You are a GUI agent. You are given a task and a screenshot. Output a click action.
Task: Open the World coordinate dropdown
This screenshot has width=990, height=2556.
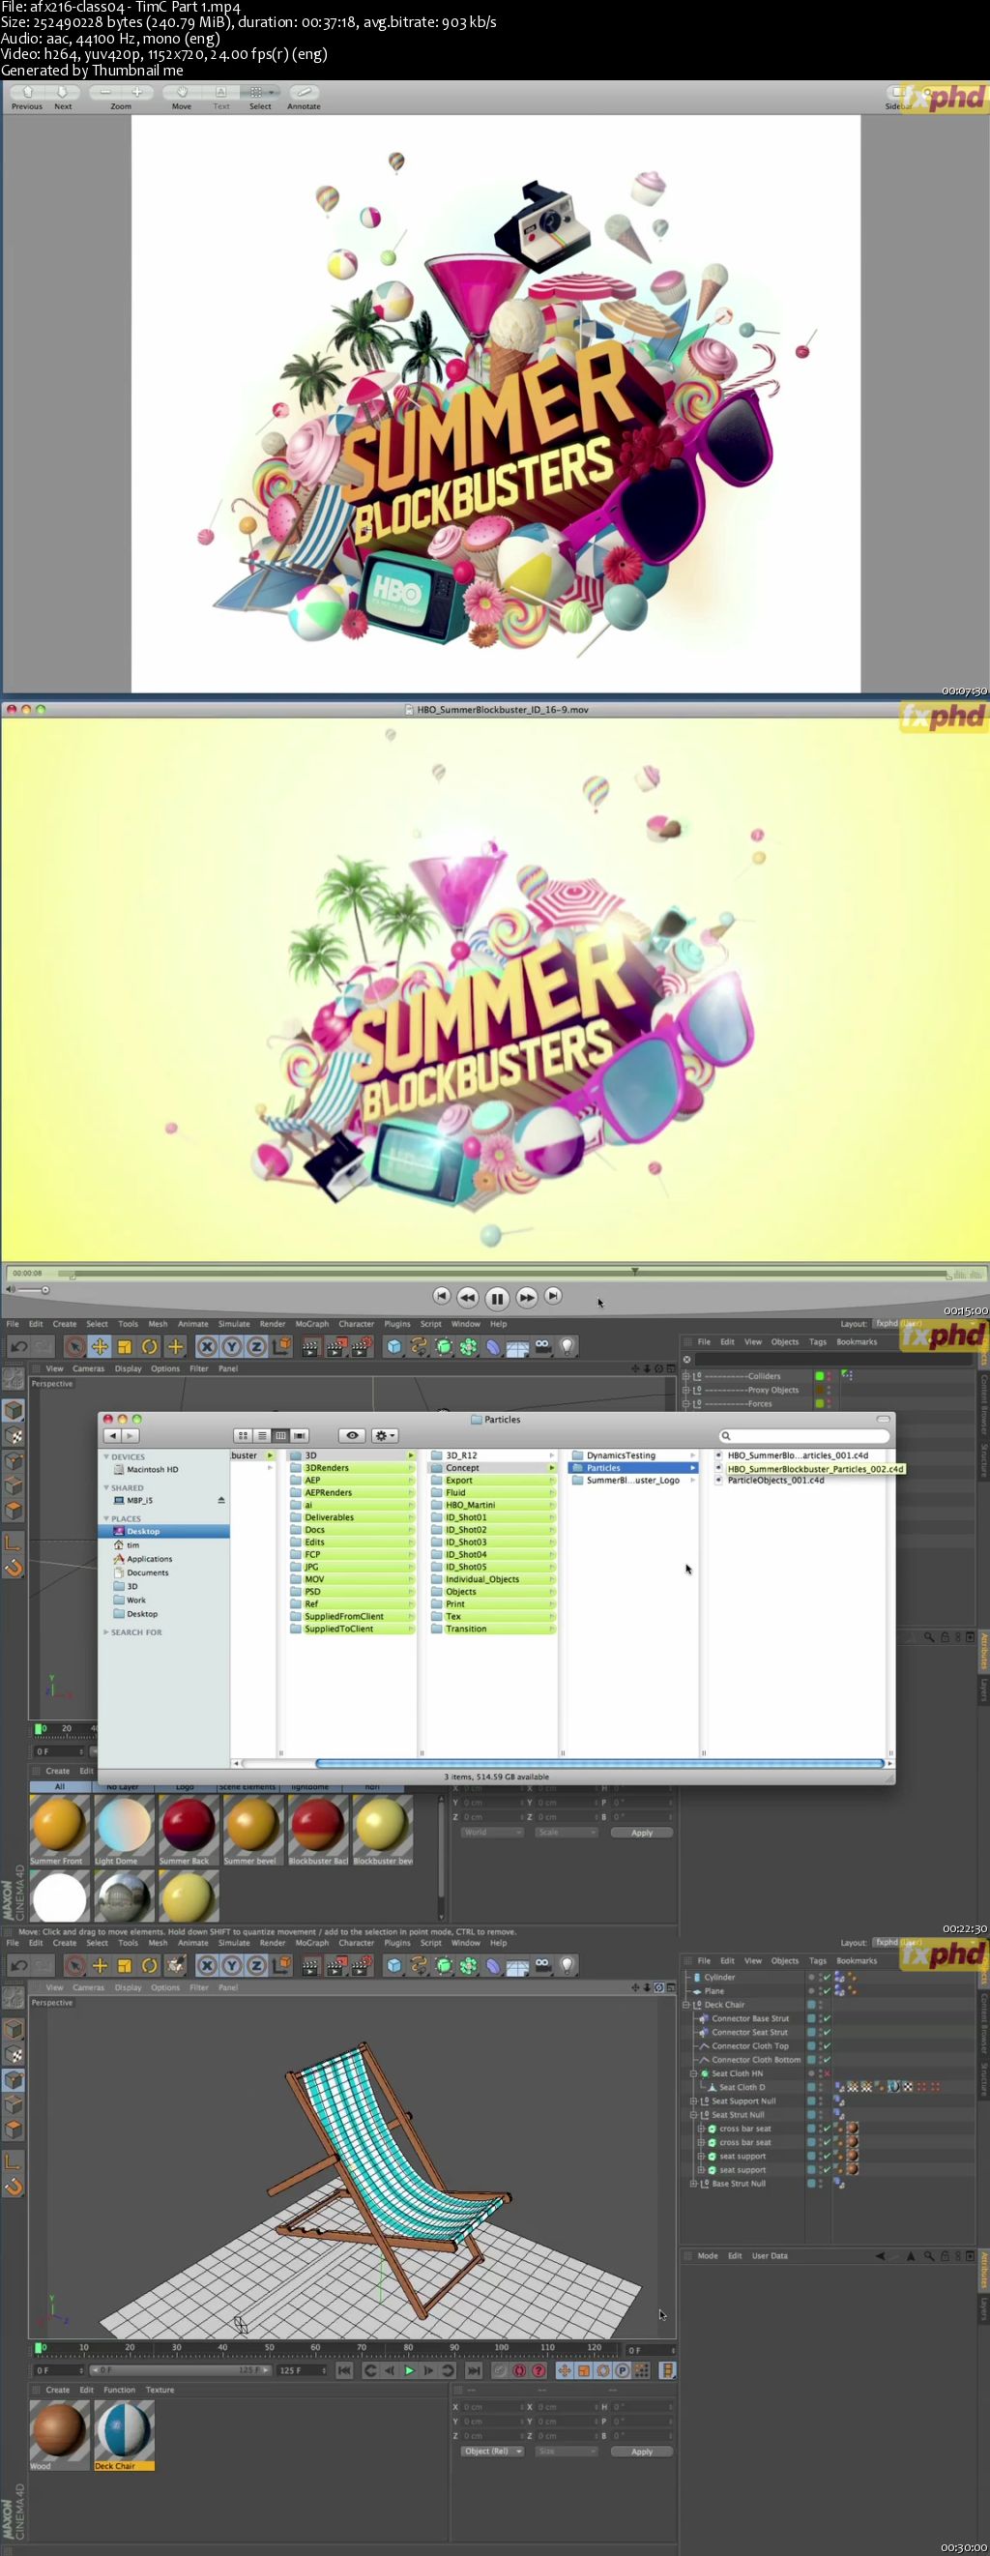[x=491, y=1833]
